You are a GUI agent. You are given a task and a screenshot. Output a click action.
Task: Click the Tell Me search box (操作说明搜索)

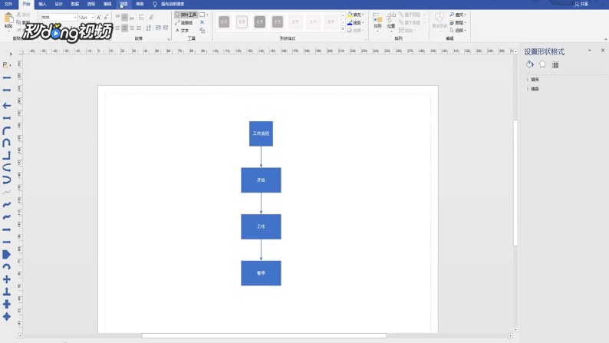[173, 4]
